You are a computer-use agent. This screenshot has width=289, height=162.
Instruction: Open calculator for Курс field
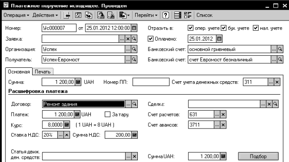67,125
